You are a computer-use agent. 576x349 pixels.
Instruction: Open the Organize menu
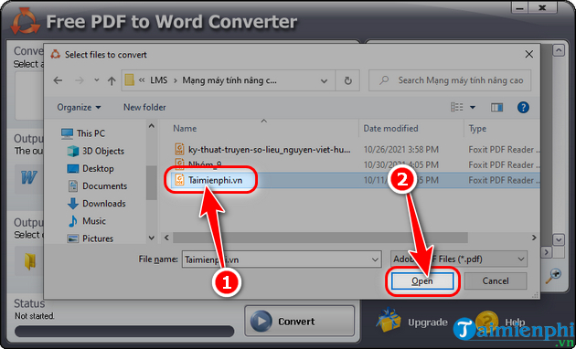click(79, 108)
